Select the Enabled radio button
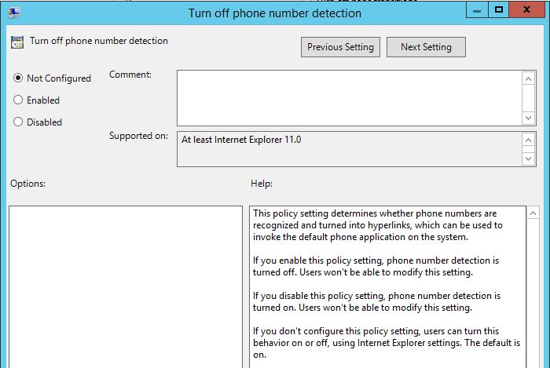 point(18,100)
